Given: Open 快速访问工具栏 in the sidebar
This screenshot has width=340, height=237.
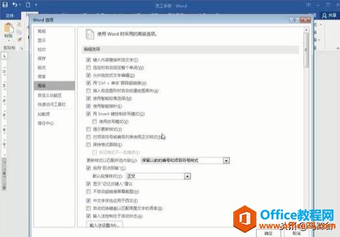Looking at the screenshot, I should tap(52, 104).
